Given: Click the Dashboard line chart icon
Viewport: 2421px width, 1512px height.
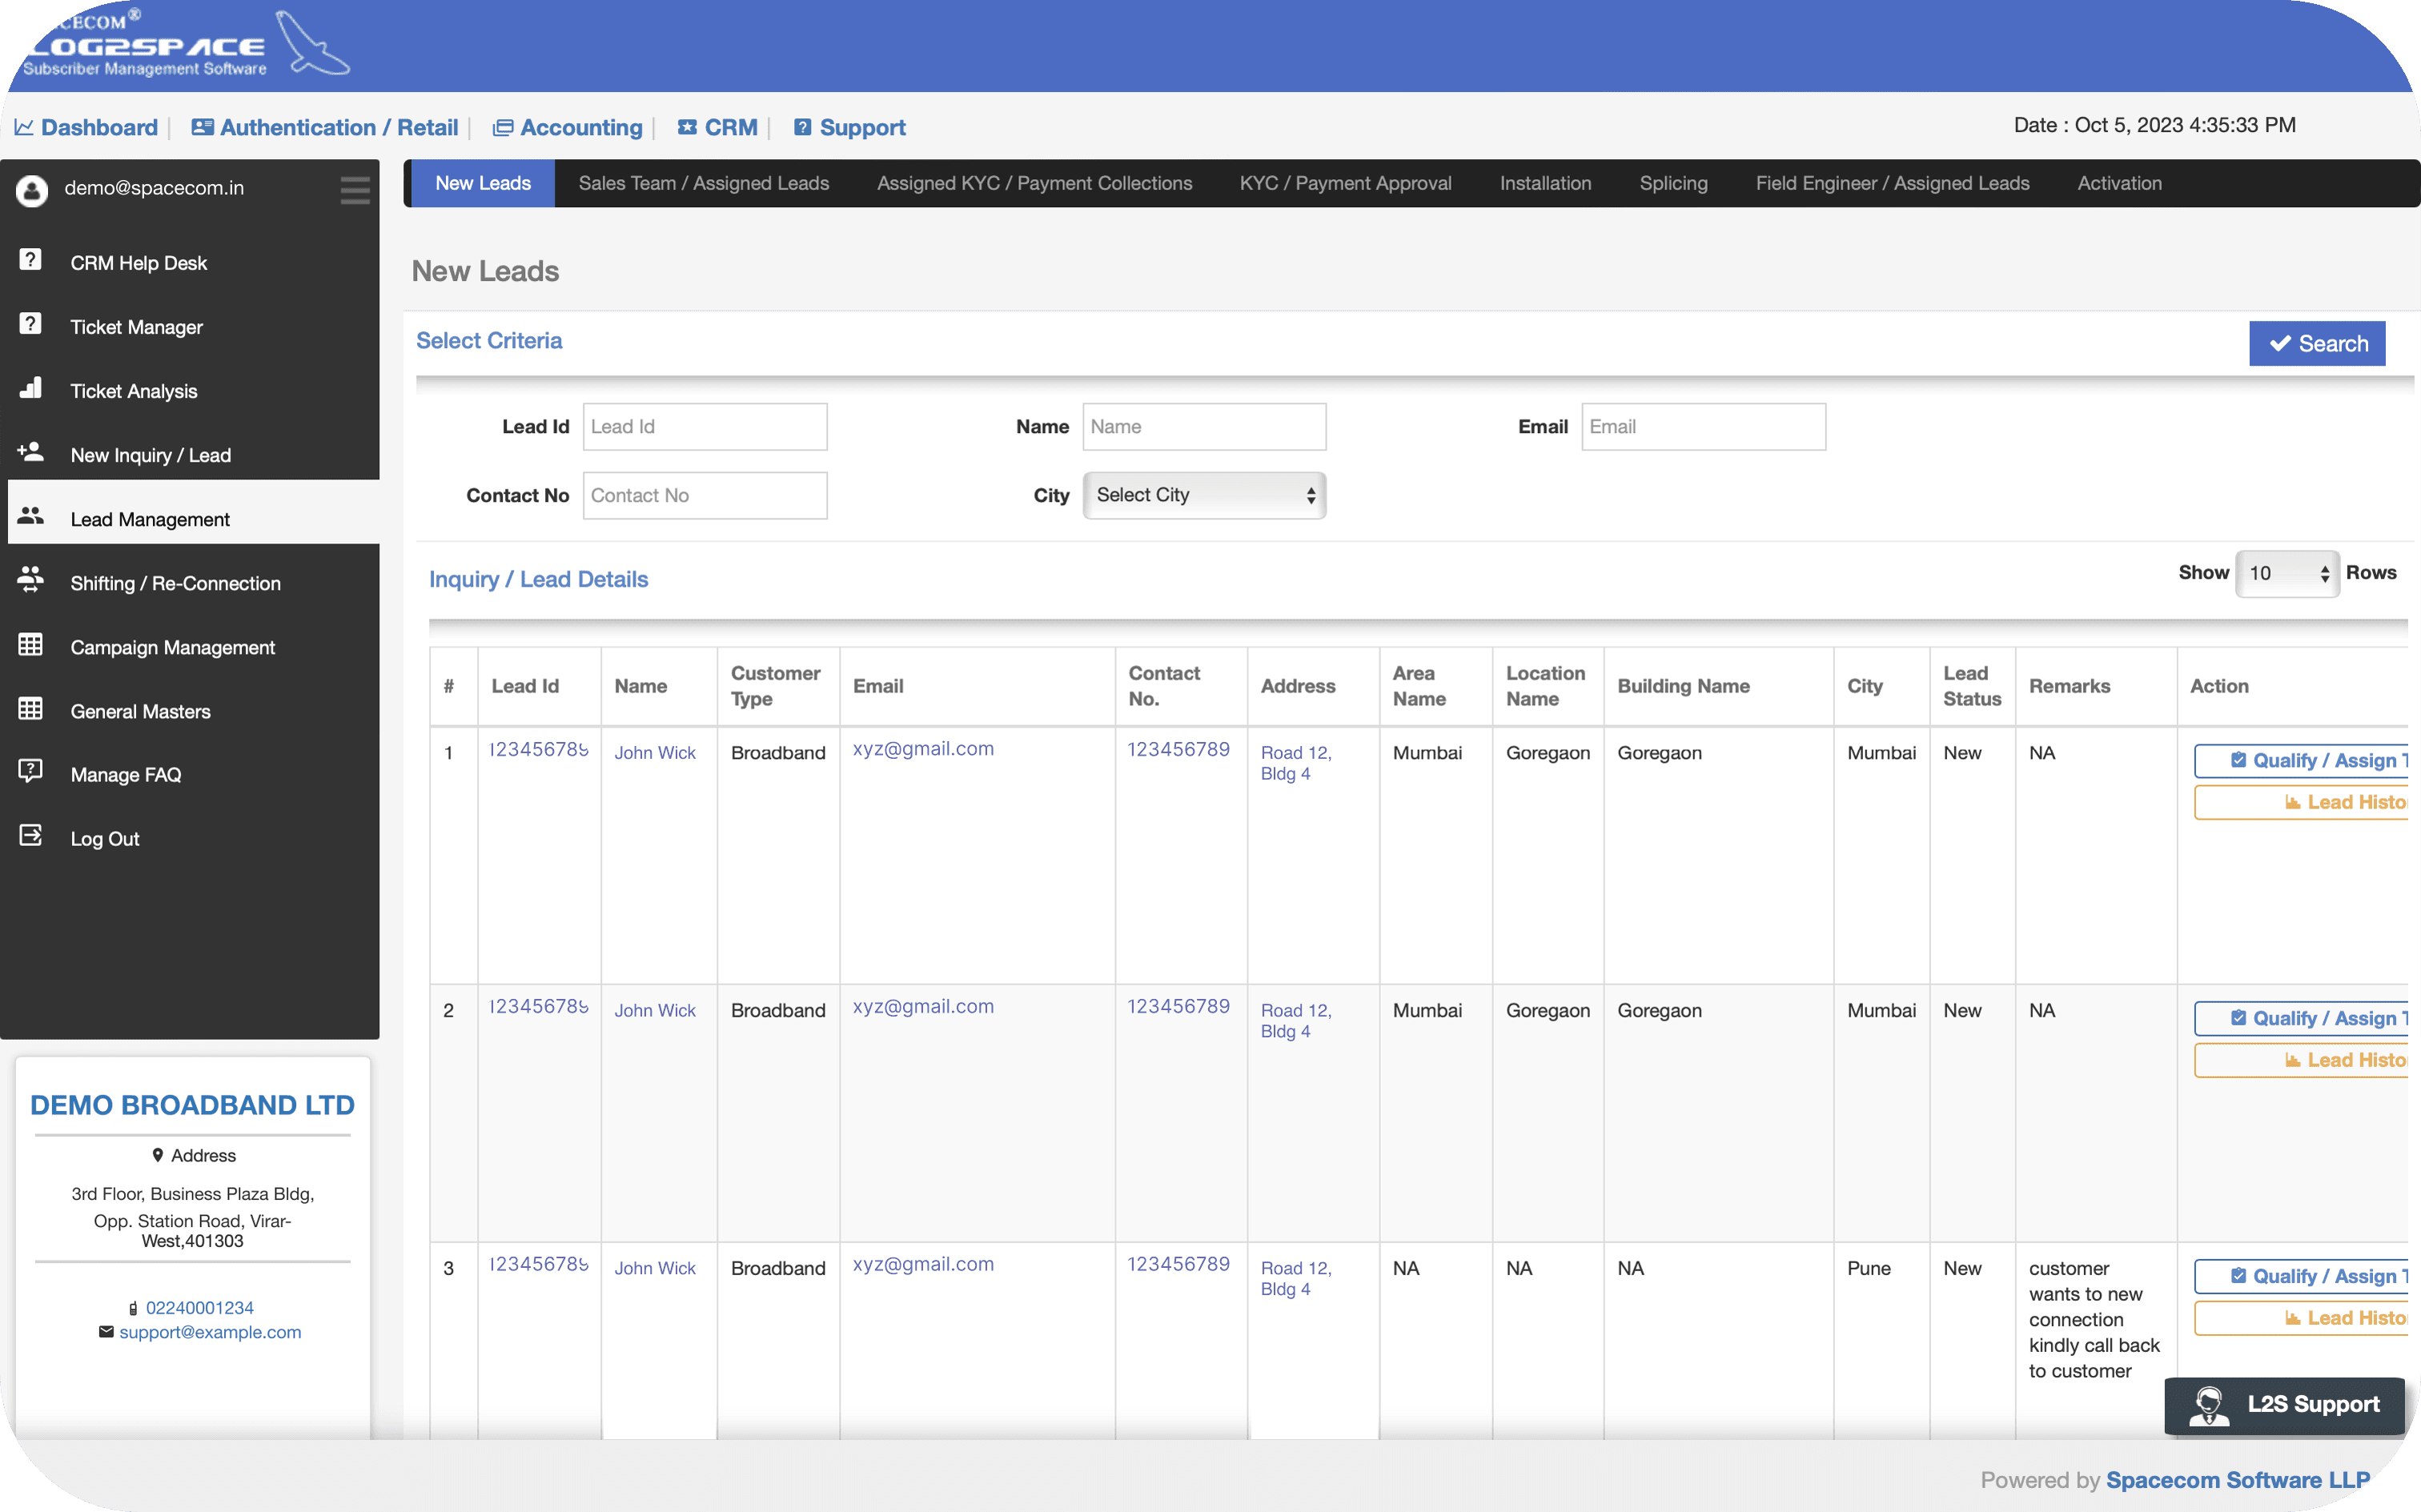Looking at the screenshot, I should [x=24, y=127].
